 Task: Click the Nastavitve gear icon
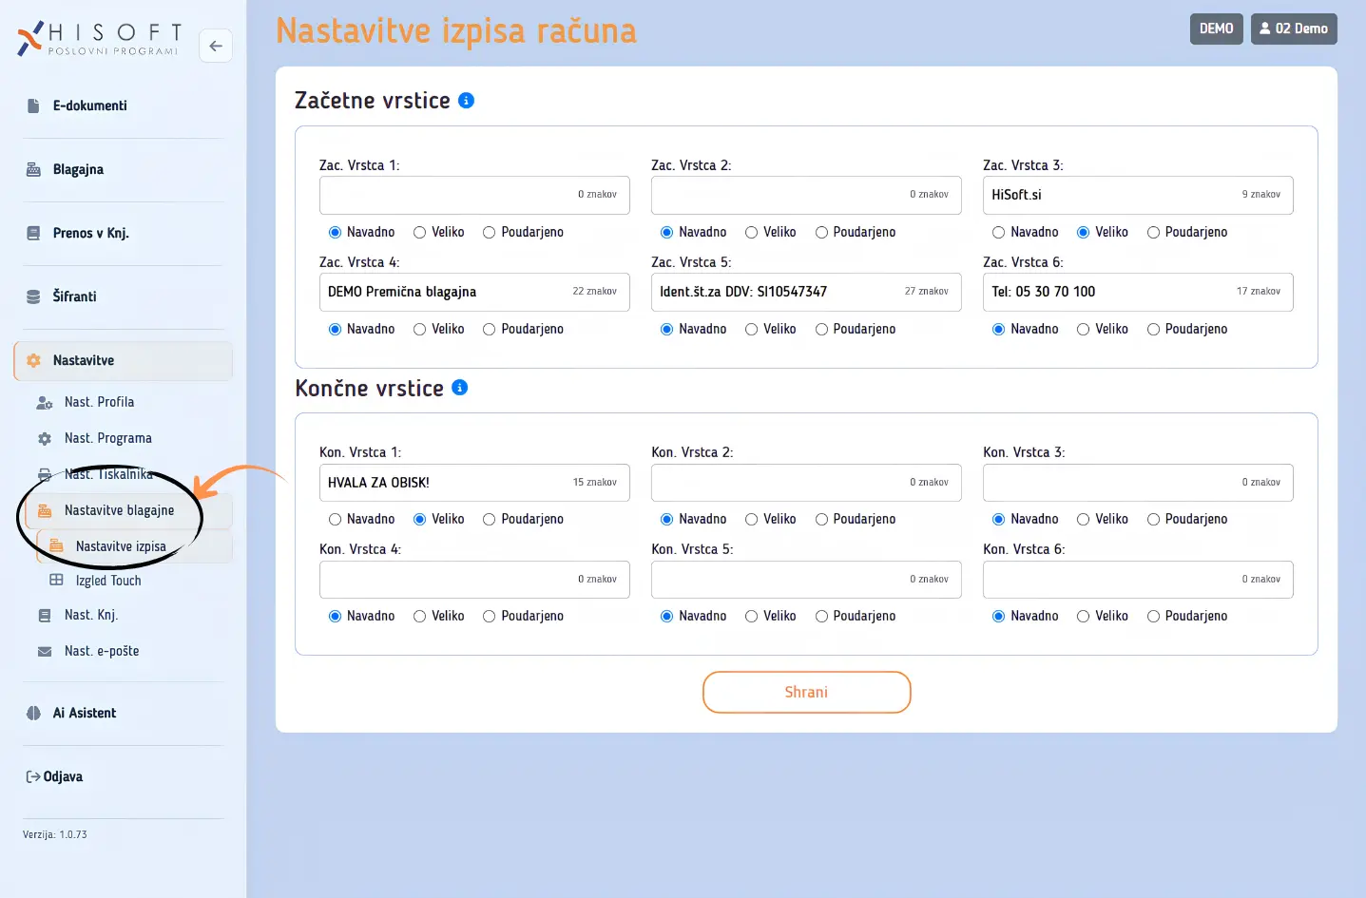tap(33, 360)
